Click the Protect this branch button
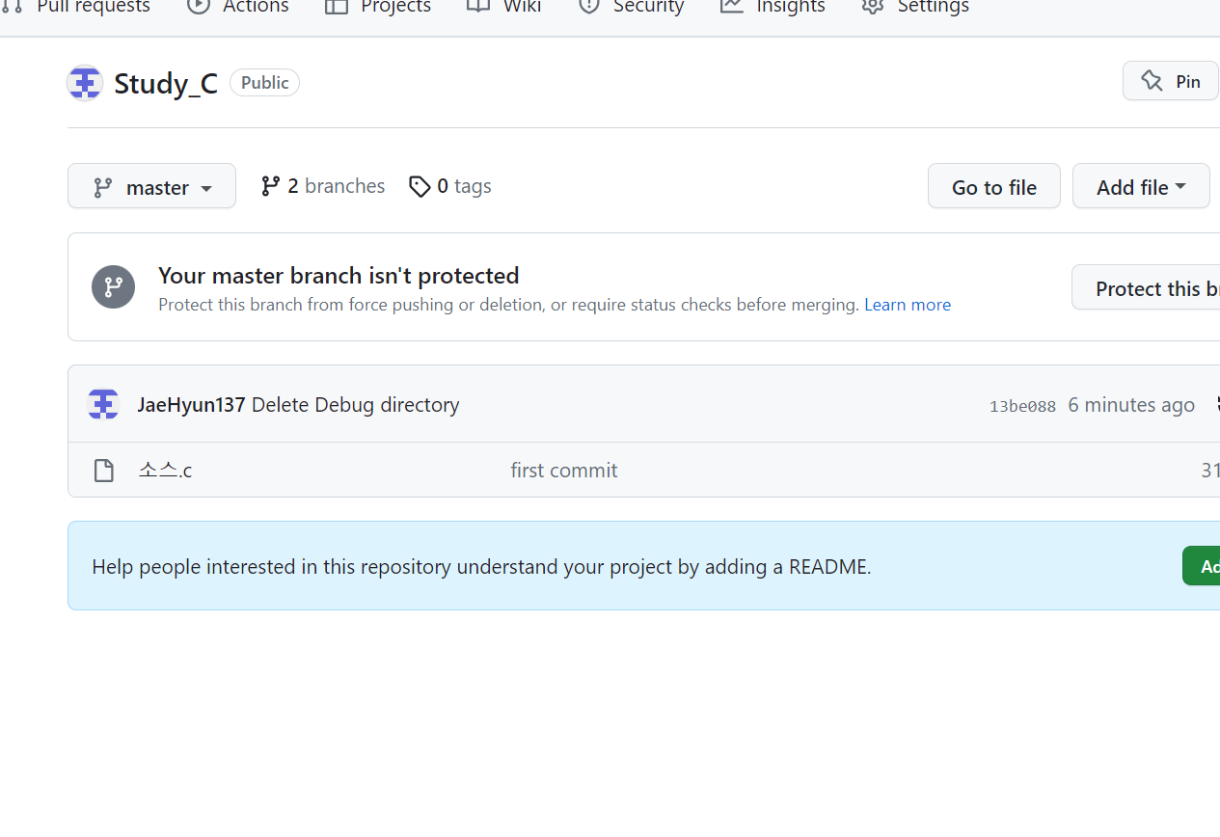This screenshot has width=1220, height=837. [x=1146, y=287]
